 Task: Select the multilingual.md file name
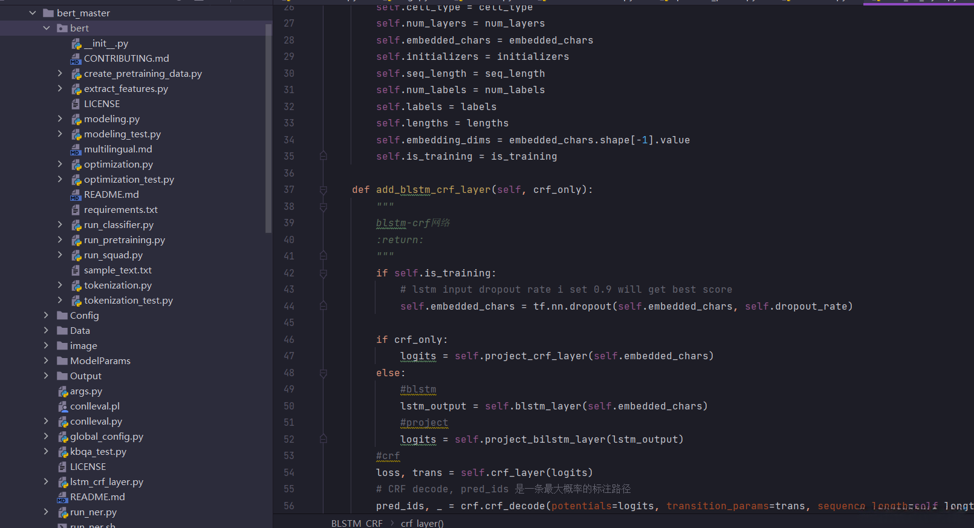point(118,149)
